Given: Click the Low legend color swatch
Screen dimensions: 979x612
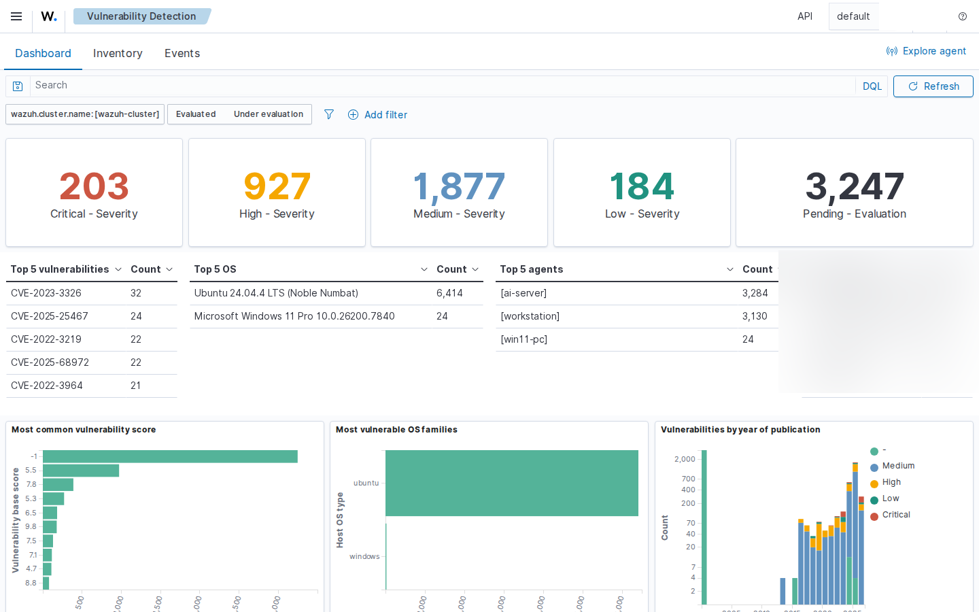Looking at the screenshot, I should coord(874,500).
